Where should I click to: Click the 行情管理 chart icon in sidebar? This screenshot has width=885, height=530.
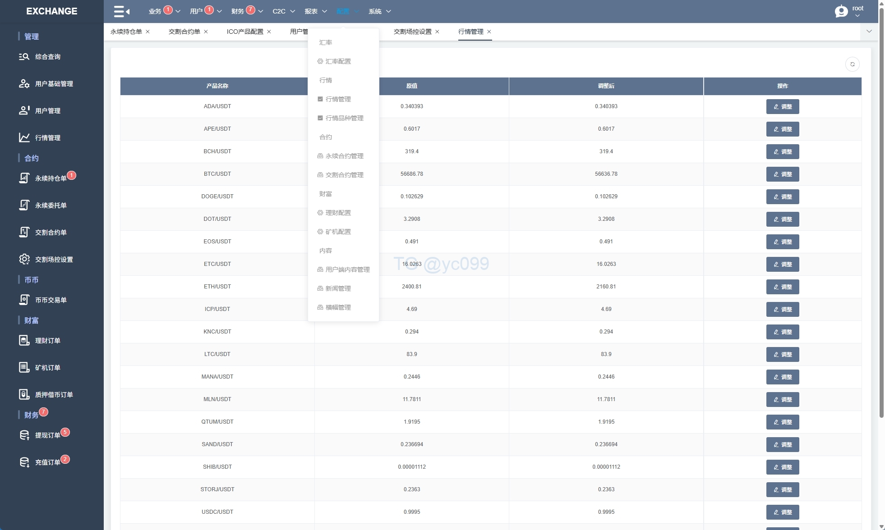[24, 137]
